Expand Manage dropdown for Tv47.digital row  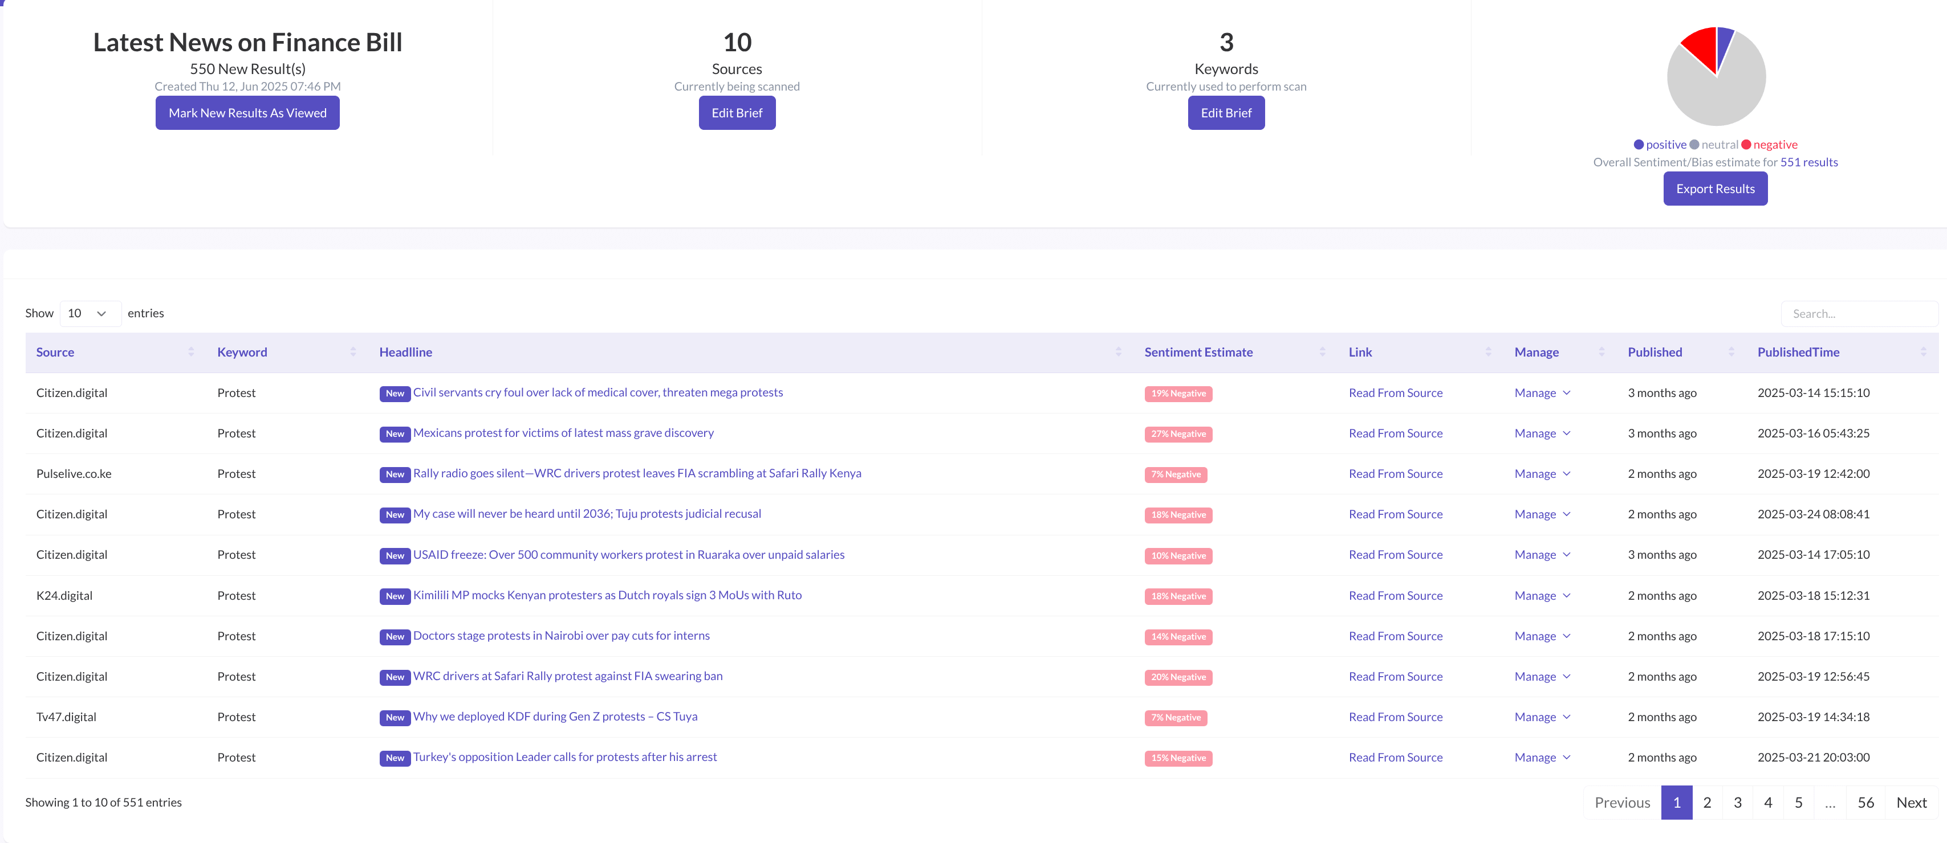(x=1542, y=717)
